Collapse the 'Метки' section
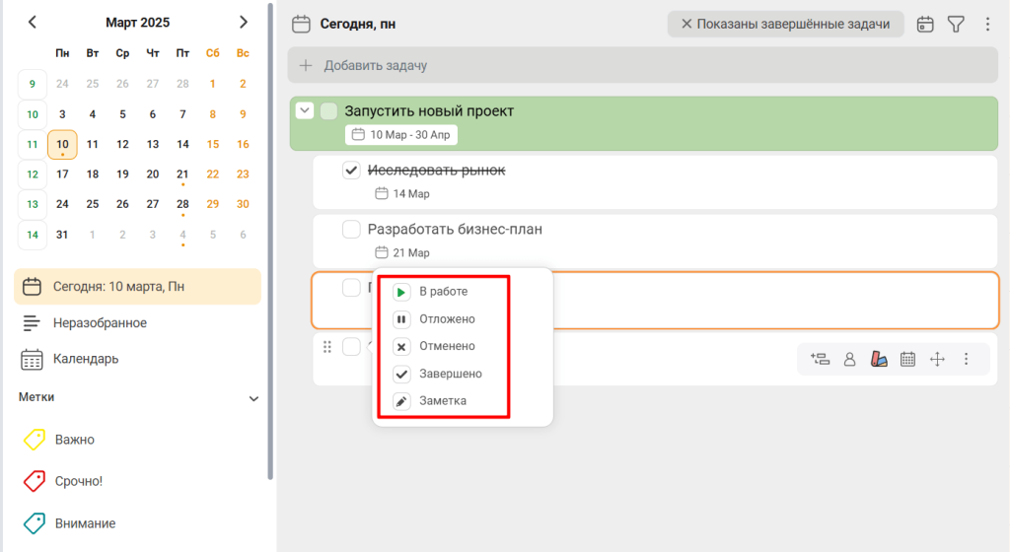 click(x=253, y=398)
